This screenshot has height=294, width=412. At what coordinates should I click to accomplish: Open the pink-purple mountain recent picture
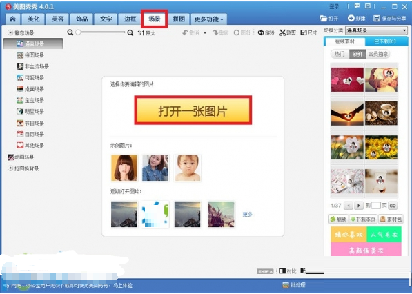click(222, 214)
